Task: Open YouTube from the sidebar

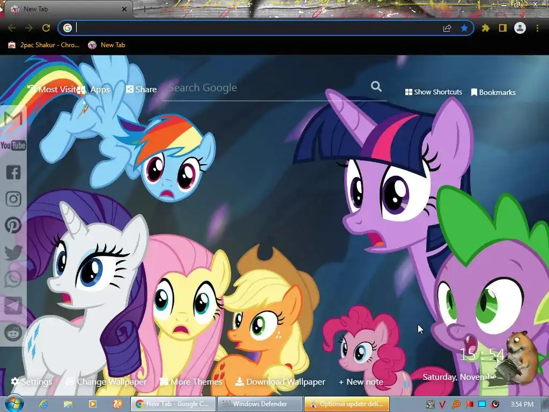Action: 13,145
